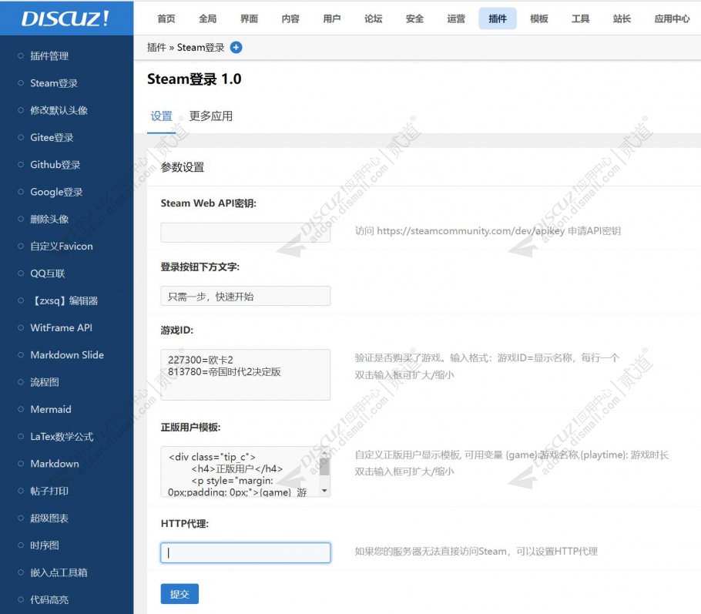Click the 登录按钮下方文字 input field

click(246, 296)
